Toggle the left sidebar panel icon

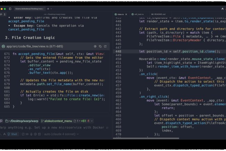(10, 9)
